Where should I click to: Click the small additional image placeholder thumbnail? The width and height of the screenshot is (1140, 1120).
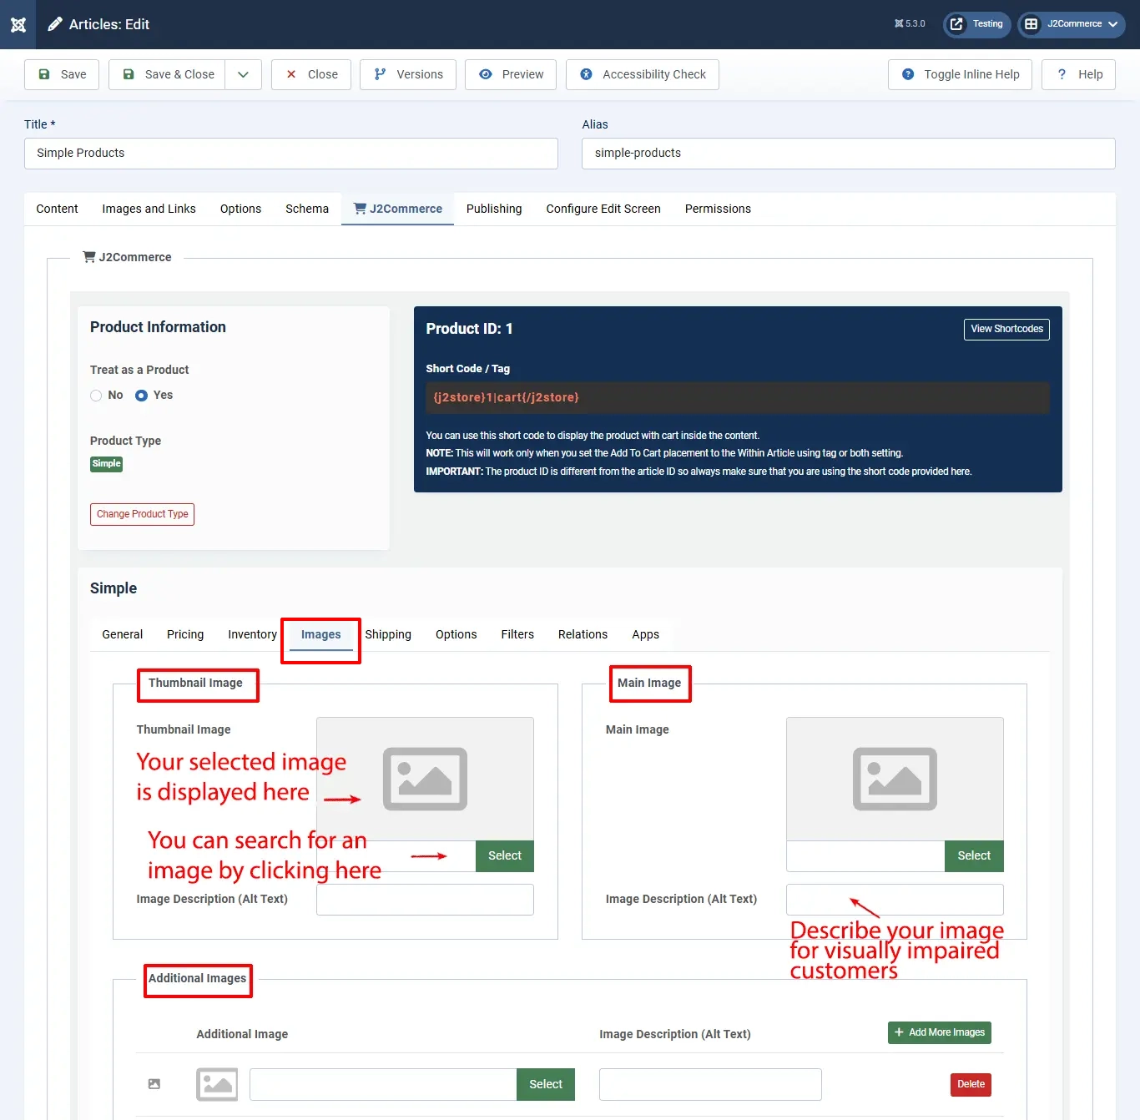[217, 1084]
